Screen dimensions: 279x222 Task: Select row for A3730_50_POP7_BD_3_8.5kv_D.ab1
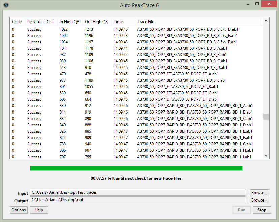[x=136, y=29]
